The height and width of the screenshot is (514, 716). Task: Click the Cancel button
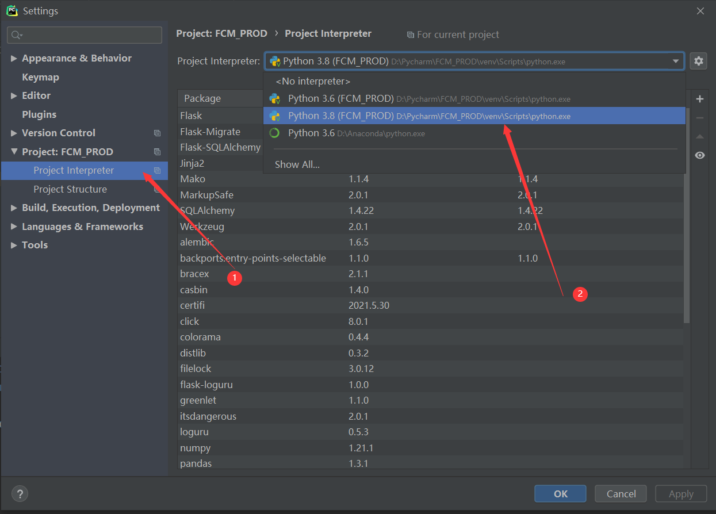click(621, 493)
